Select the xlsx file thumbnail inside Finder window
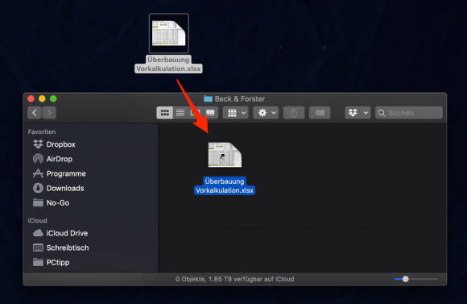 tap(225, 155)
